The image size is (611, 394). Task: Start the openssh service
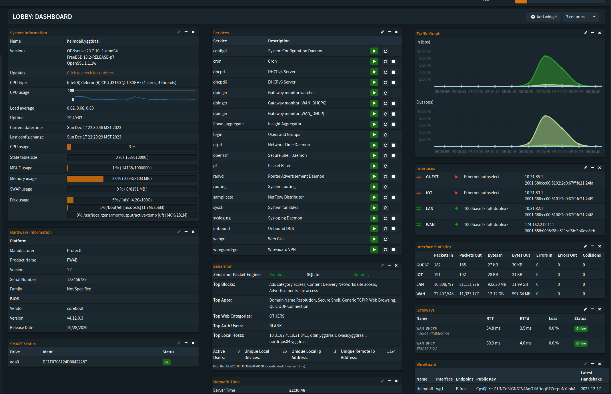coord(374,156)
